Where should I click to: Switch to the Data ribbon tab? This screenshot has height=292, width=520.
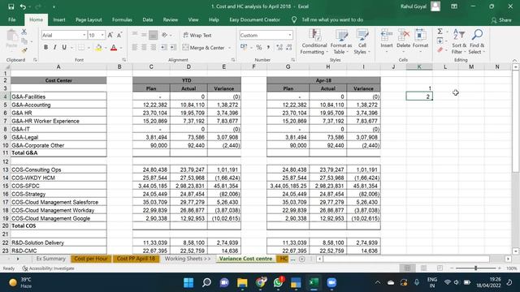click(148, 19)
